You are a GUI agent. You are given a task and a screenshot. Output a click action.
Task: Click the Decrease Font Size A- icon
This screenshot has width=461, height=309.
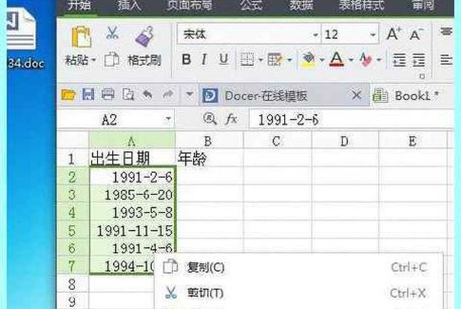(416, 34)
